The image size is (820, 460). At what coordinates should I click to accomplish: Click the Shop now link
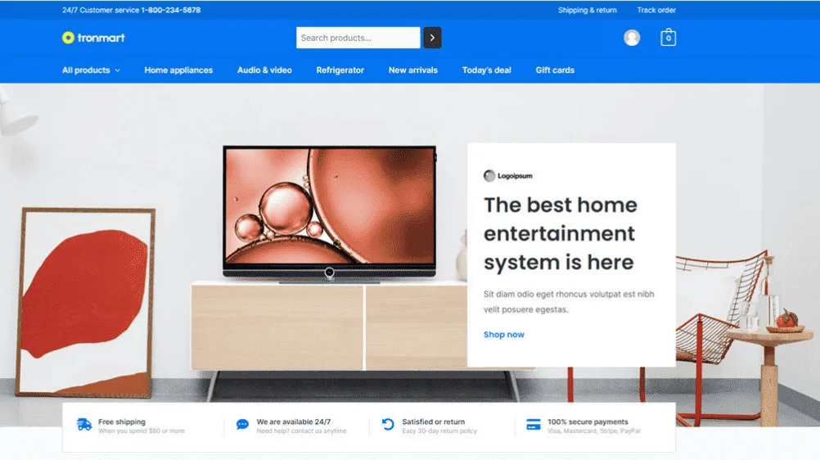click(503, 335)
